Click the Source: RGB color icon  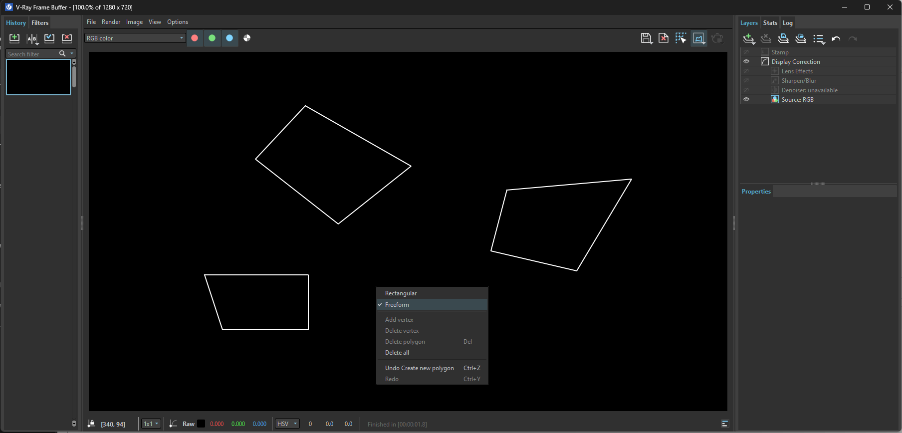coord(775,100)
